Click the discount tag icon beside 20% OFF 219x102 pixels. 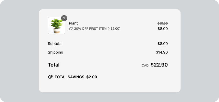71,29
